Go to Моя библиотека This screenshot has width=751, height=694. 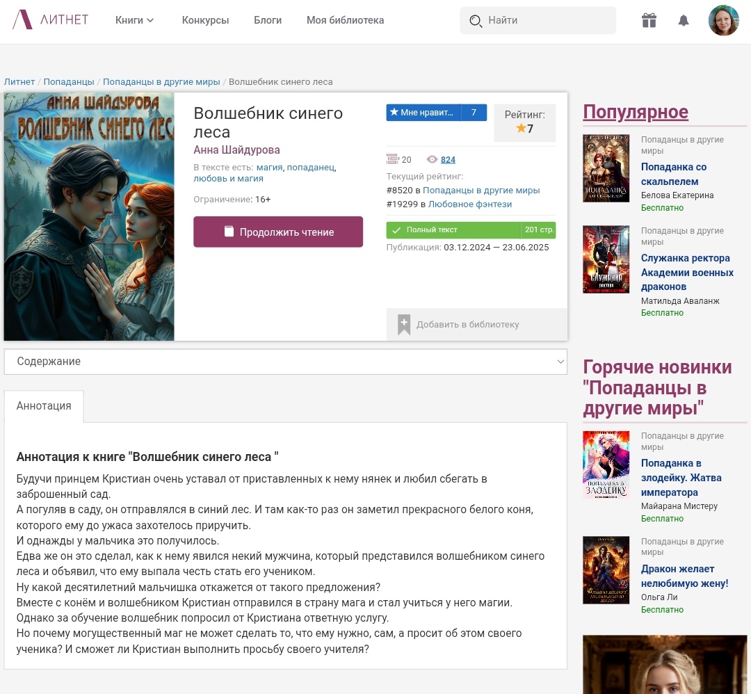pyautogui.click(x=346, y=20)
